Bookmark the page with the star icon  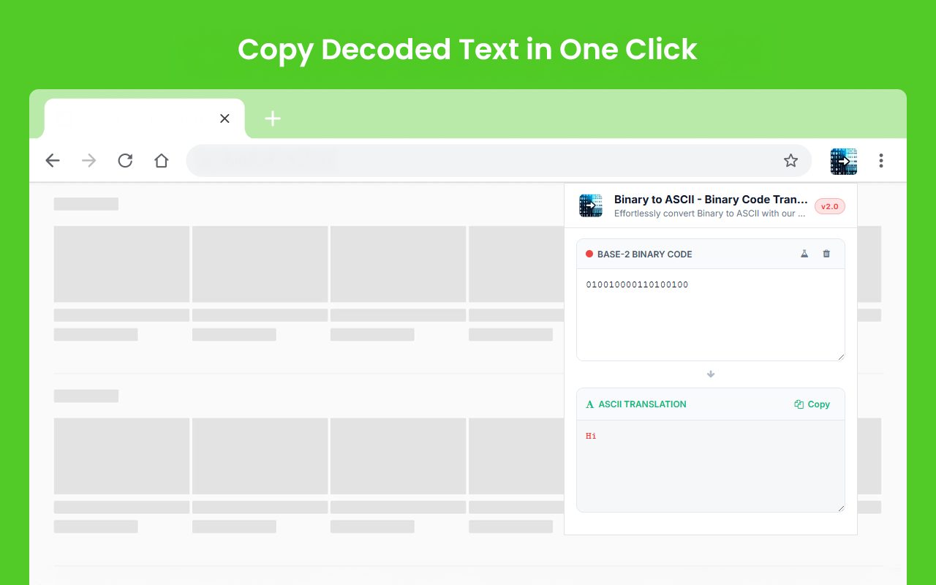790,161
